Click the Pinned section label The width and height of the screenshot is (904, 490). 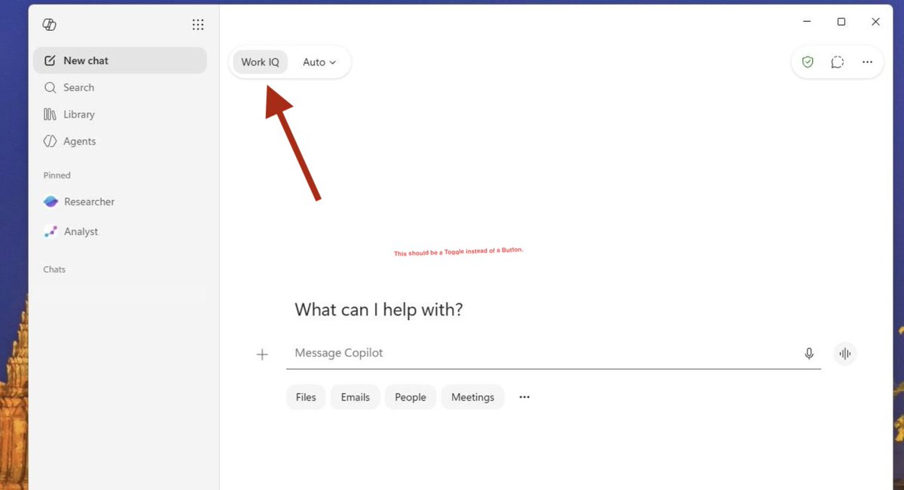[56, 175]
